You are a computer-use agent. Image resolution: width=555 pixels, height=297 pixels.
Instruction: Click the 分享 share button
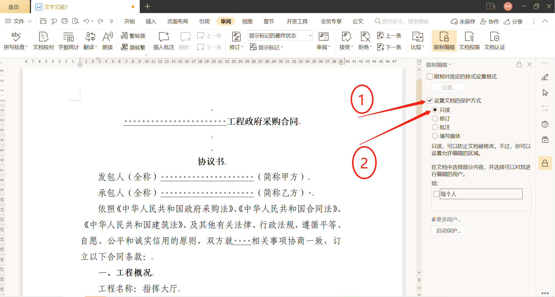[x=513, y=21]
